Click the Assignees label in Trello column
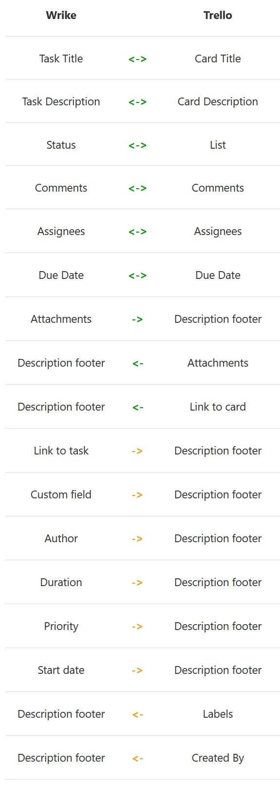Viewport: 280px width, 787px height. pyautogui.click(x=217, y=232)
